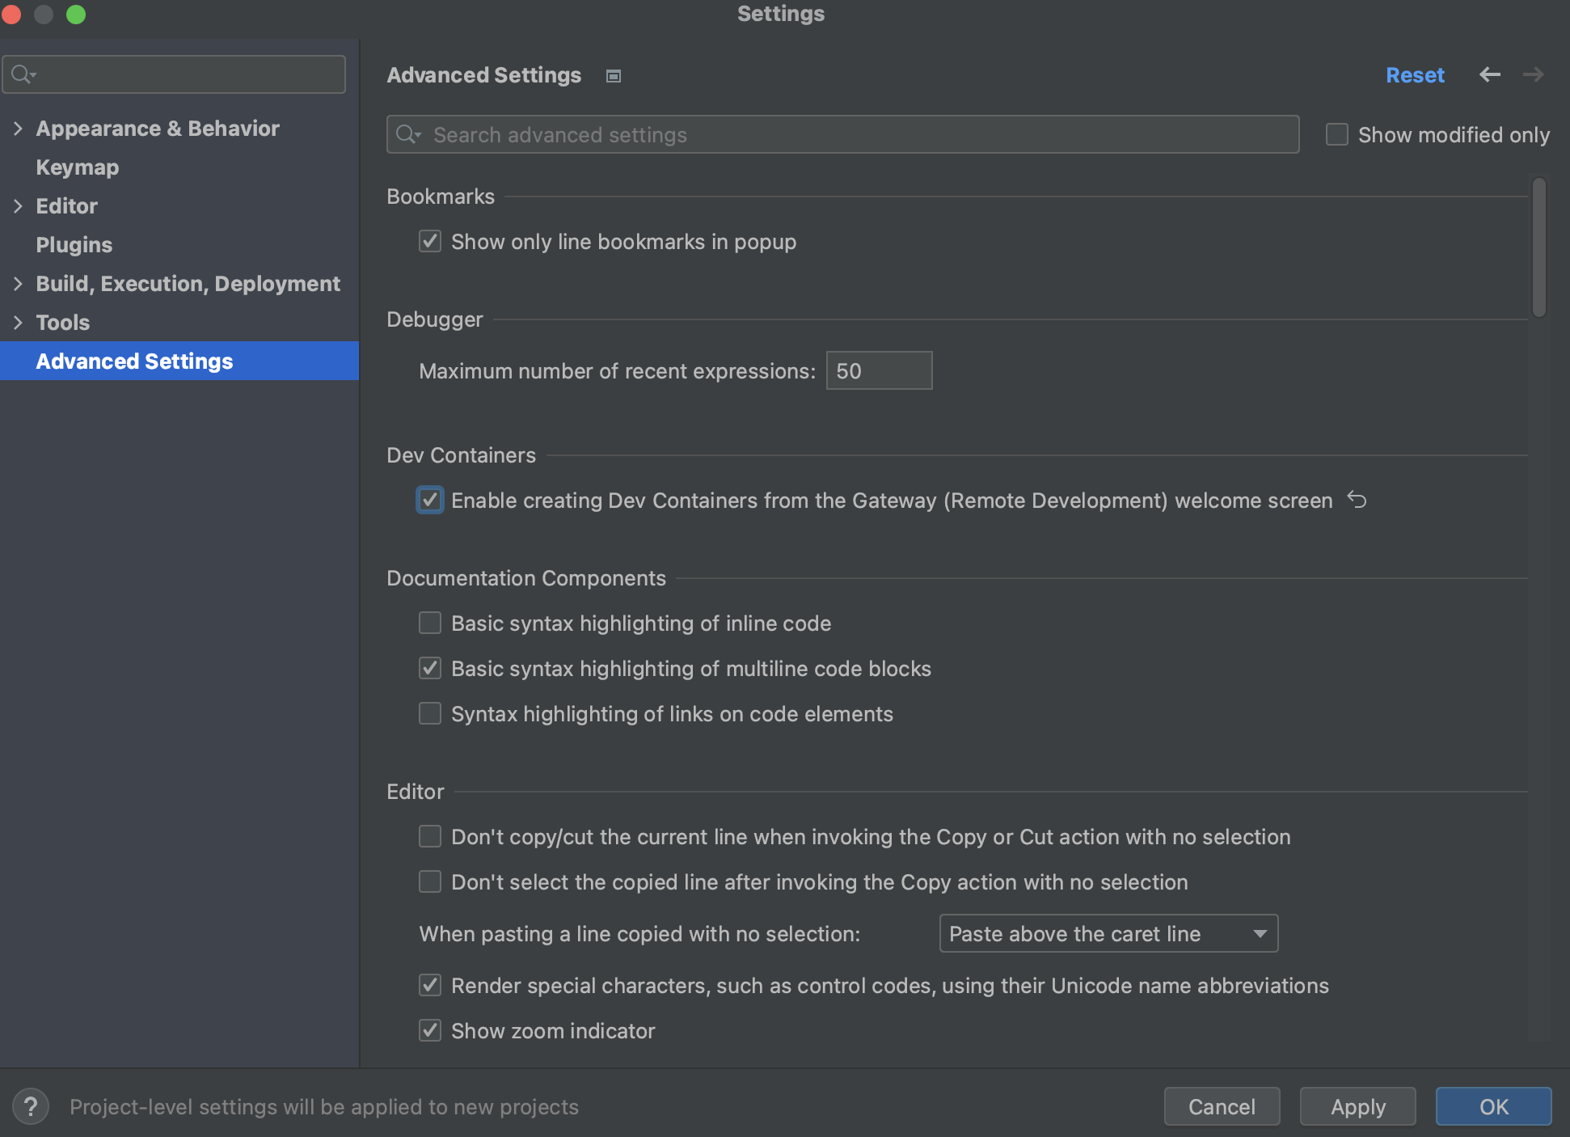1570x1137 pixels.
Task: Click the project-level settings icon beside Advanced Settings
Action: point(614,76)
